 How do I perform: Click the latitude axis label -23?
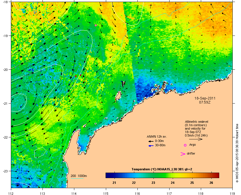pos(5,171)
